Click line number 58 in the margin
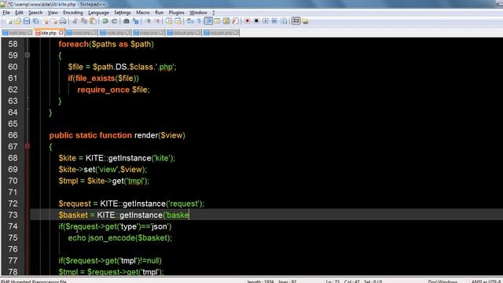503x283 pixels. click(x=13, y=44)
